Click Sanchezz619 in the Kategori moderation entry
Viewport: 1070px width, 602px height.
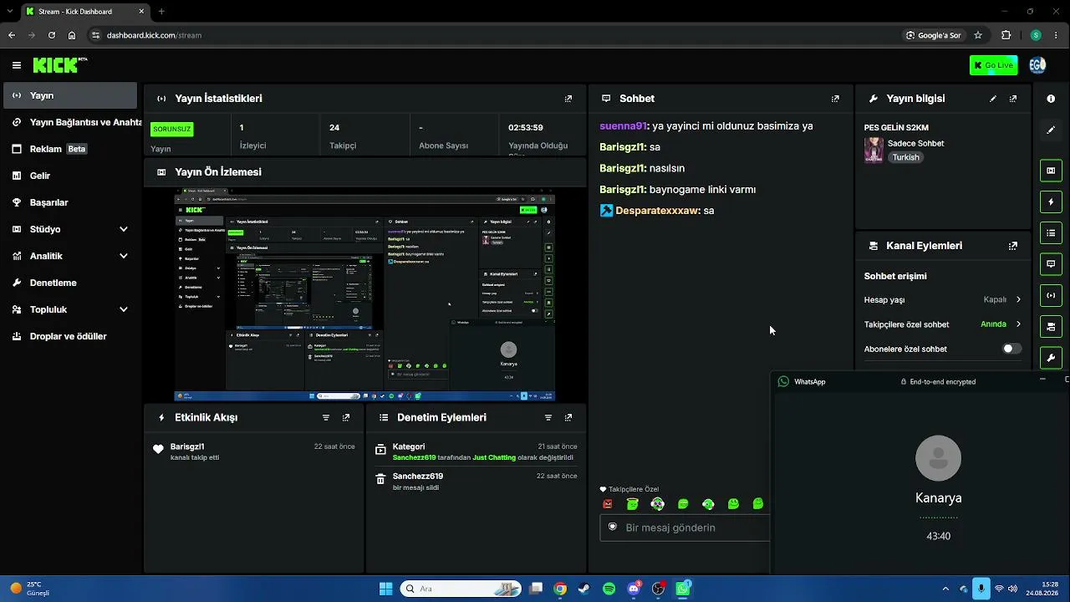pyautogui.click(x=415, y=457)
